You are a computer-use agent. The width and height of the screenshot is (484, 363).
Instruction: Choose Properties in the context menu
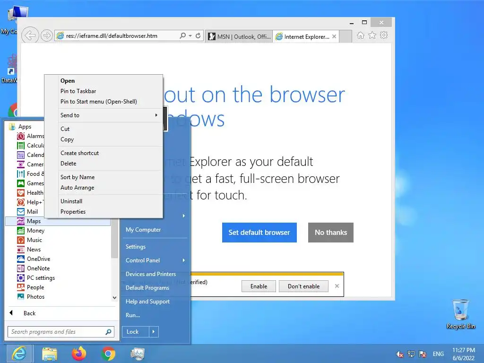(x=73, y=212)
